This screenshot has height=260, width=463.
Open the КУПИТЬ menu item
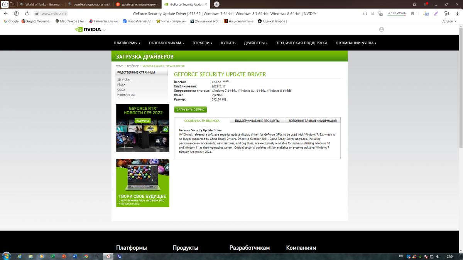tap(228, 43)
